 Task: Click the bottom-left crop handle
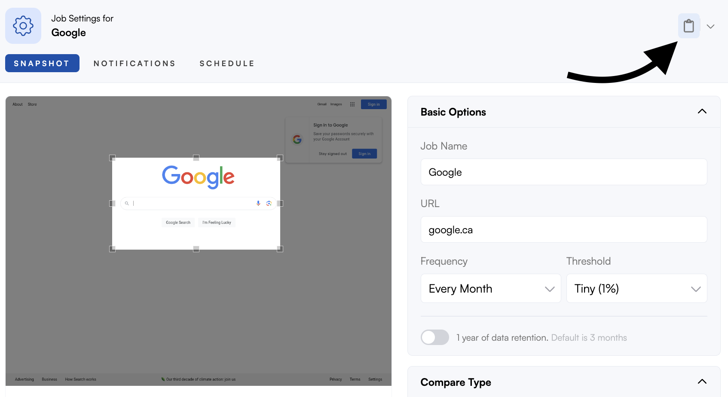113,249
